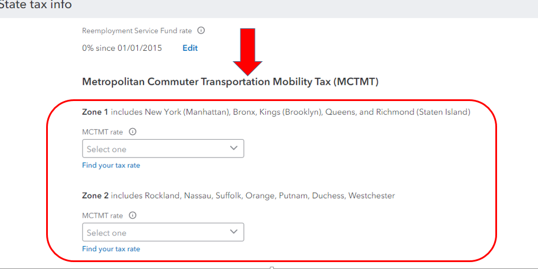Click info icon next to Zone 1 MCTMT rate

[x=133, y=132]
